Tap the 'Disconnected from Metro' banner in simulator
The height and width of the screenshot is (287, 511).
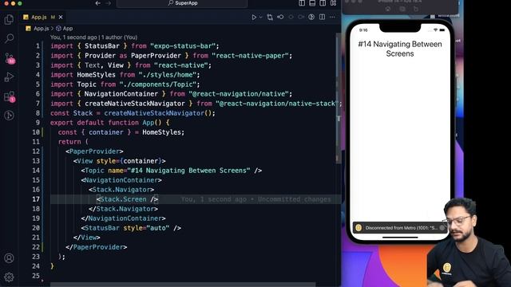point(399,228)
